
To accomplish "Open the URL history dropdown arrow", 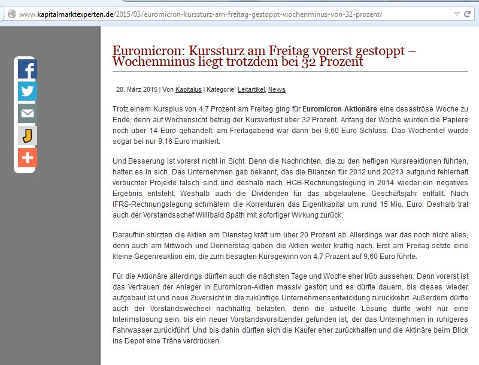I will 457,14.
